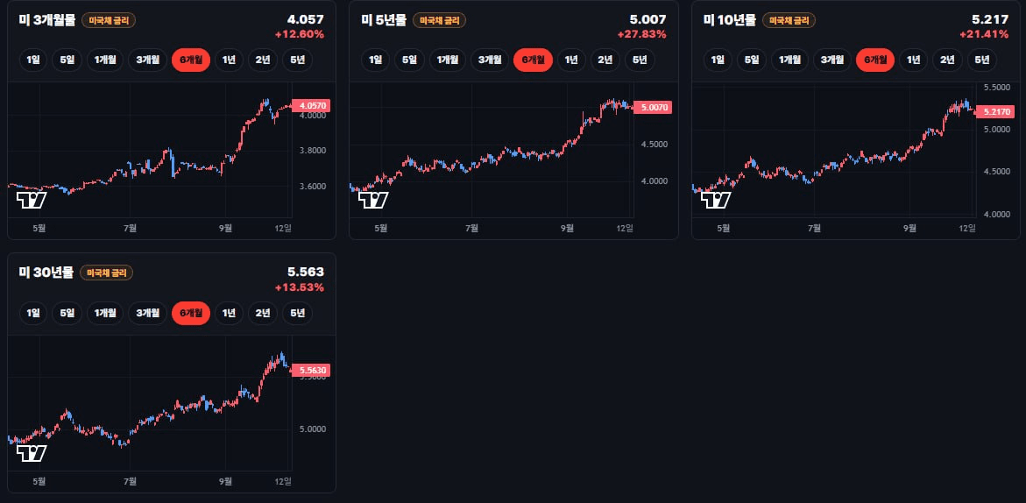Click the 5.0070 price label on chart
Image resolution: width=1026 pixels, height=503 pixels.
click(653, 107)
